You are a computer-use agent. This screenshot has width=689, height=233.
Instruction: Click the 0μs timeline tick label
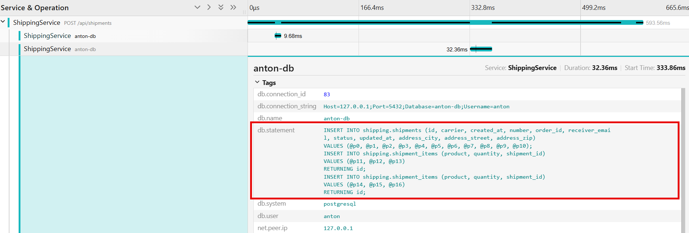tap(254, 8)
